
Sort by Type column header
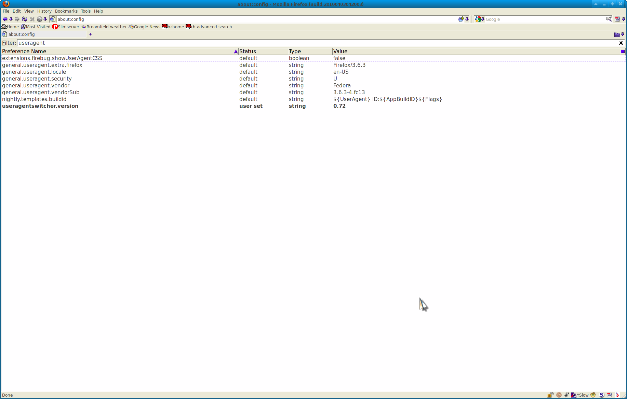tap(310, 51)
